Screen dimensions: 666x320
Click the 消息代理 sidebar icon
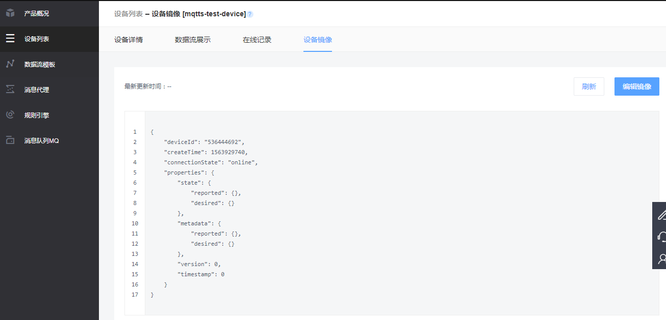[x=10, y=90]
